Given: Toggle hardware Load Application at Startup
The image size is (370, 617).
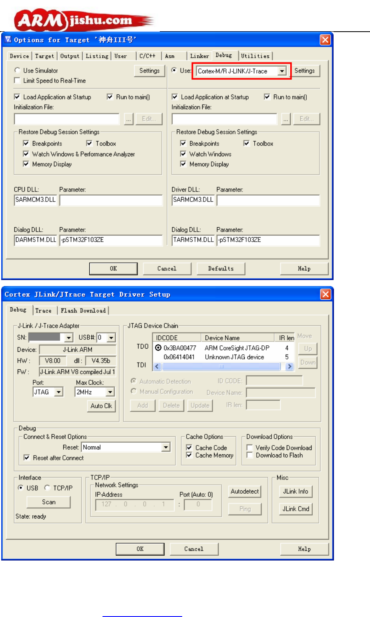Looking at the screenshot, I should pos(175,97).
